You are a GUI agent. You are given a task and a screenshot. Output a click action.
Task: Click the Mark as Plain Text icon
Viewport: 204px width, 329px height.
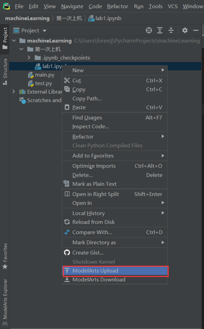[x=66, y=184]
